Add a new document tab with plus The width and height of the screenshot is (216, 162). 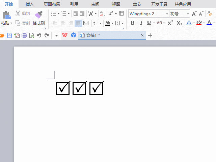click(x=150, y=35)
